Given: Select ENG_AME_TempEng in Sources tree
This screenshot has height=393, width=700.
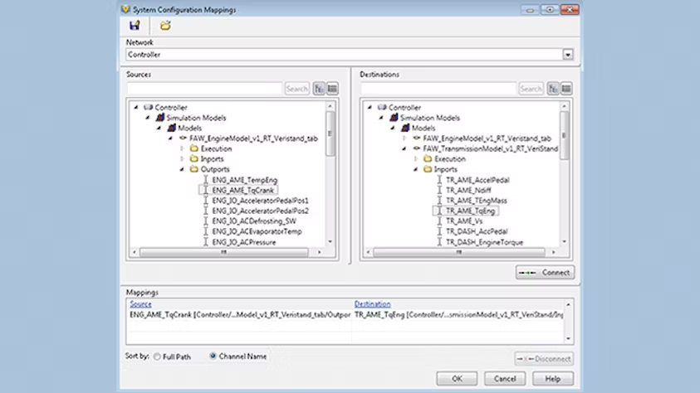Looking at the screenshot, I should tap(243, 180).
